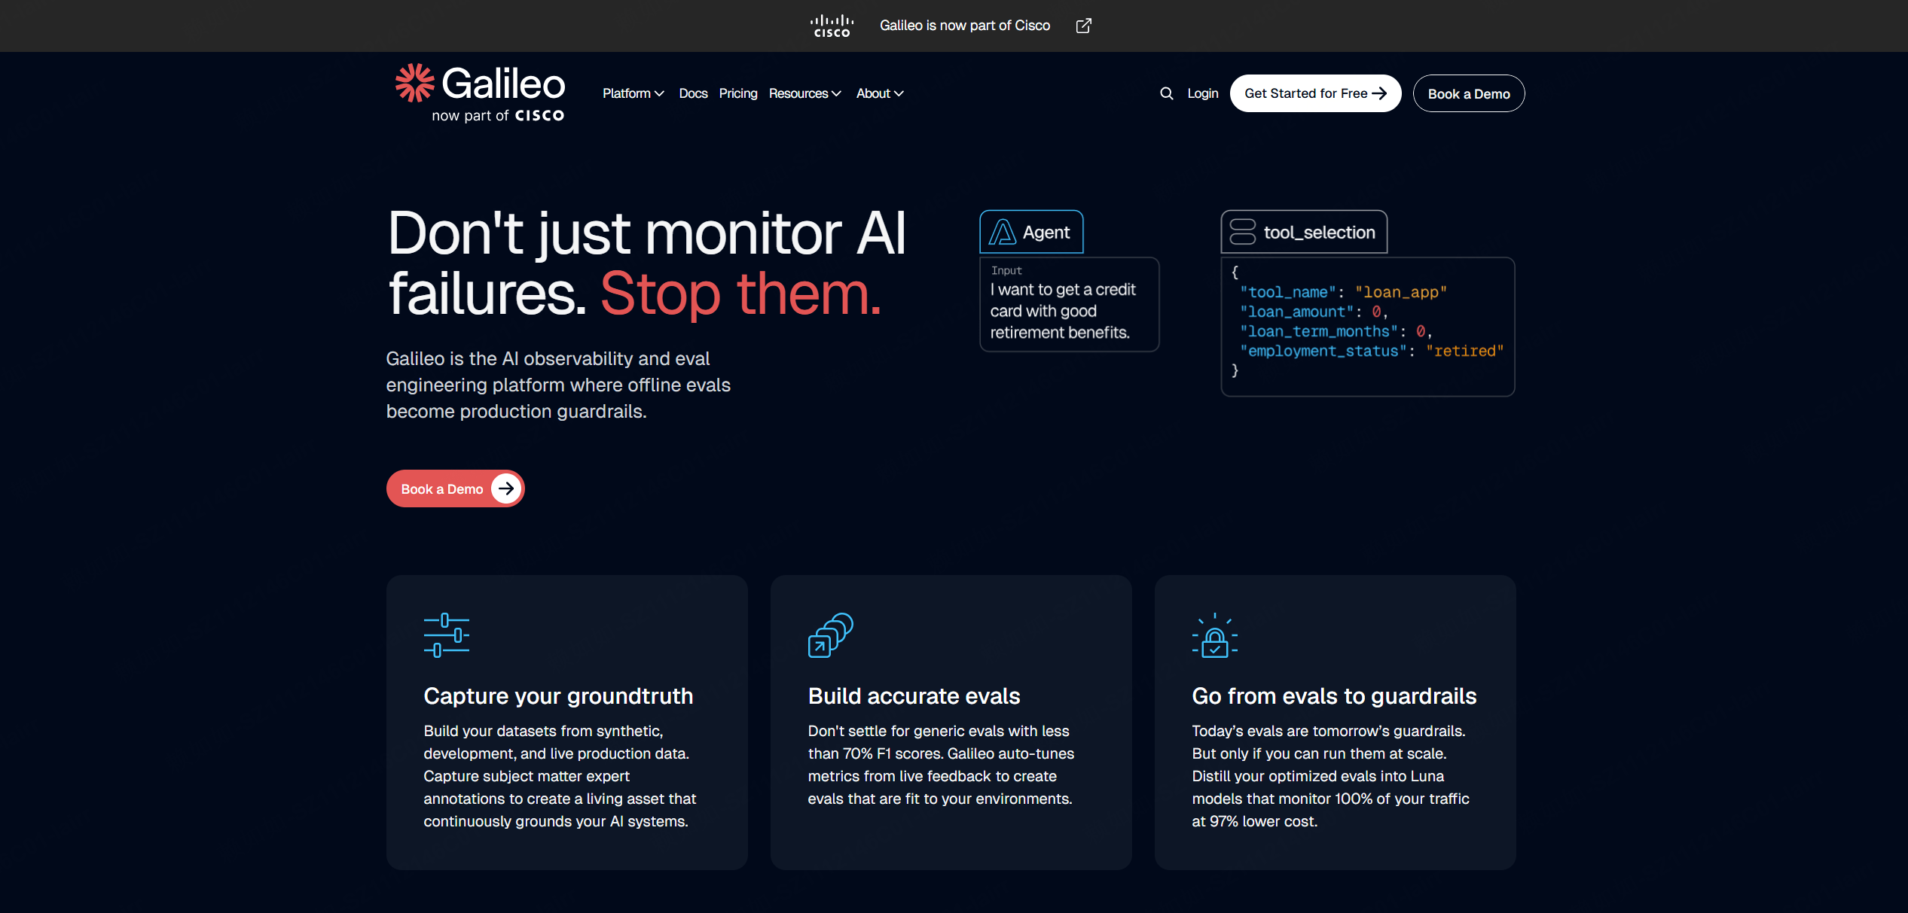Viewport: 1908px width, 913px height.
Task: Click the arrow circle in red Book a Demo
Action: [506, 488]
